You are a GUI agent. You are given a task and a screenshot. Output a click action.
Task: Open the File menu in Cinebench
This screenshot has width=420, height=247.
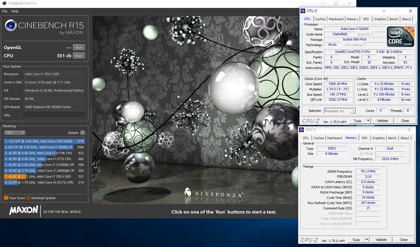(5, 11)
